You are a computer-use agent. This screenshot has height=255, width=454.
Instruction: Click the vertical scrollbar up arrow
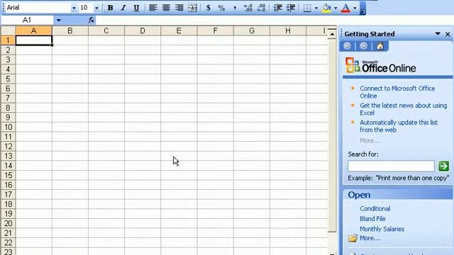[332, 34]
